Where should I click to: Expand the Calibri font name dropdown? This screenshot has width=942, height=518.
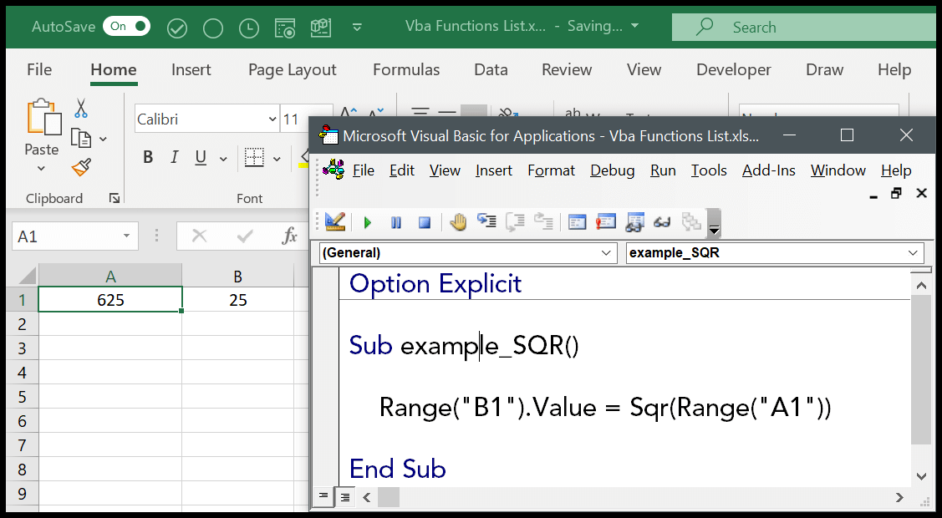(x=272, y=119)
